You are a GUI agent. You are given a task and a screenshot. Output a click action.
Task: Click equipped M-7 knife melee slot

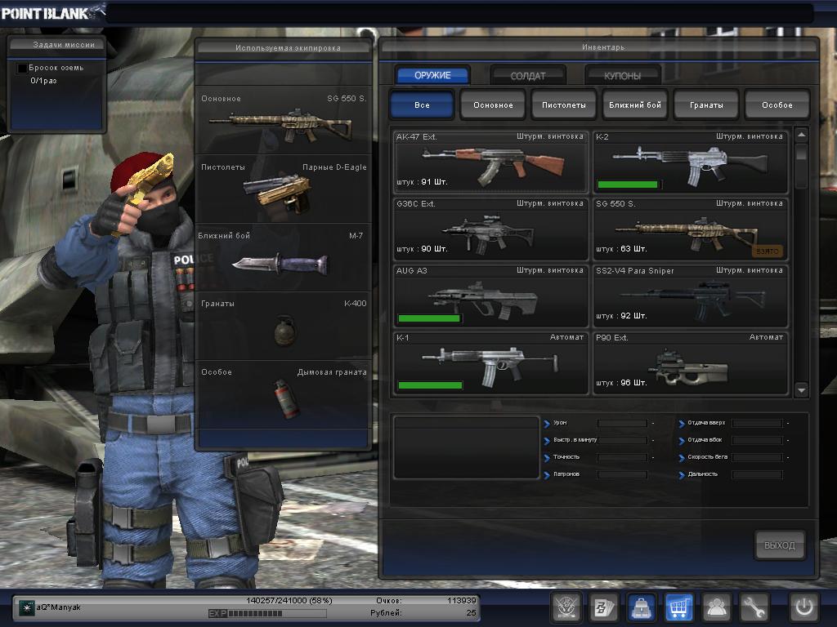pos(284,257)
